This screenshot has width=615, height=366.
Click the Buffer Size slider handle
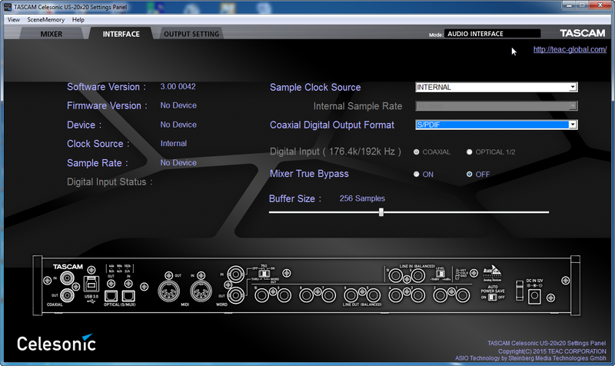point(381,212)
